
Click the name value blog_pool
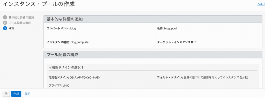[x=170, y=29]
